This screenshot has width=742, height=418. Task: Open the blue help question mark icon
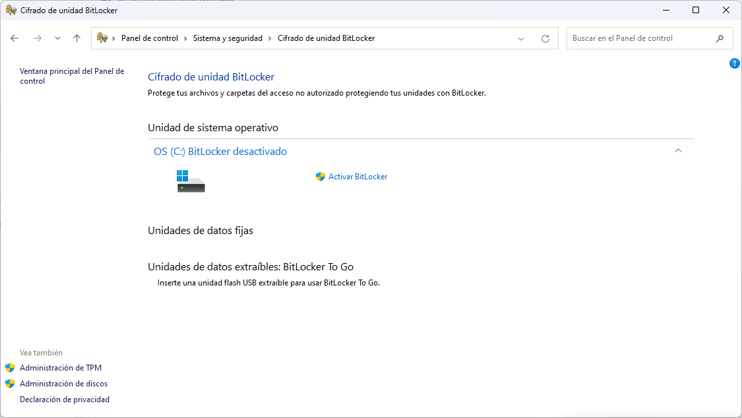(735, 63)
